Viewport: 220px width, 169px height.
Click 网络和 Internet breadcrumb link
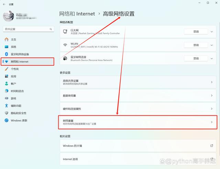tap(77, 14)
